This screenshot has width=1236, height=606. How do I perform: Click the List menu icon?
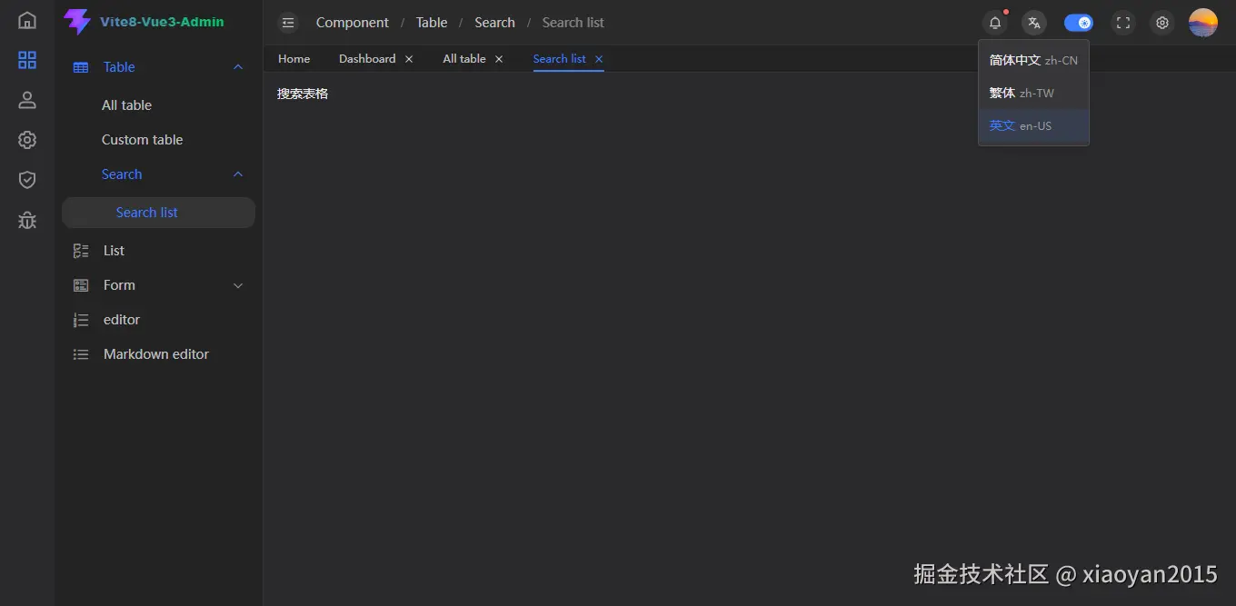81,251
